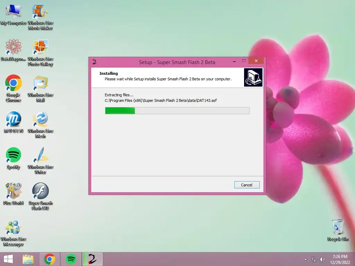Select the Plus World desktop icon

[14, 194]
